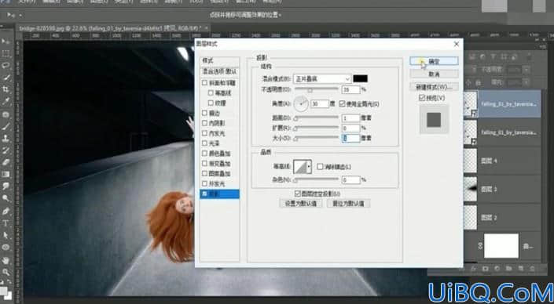Click the 距离 slider track
This screenshot has height=304, width=554.
pyautogui.click(x=317, y=118)
